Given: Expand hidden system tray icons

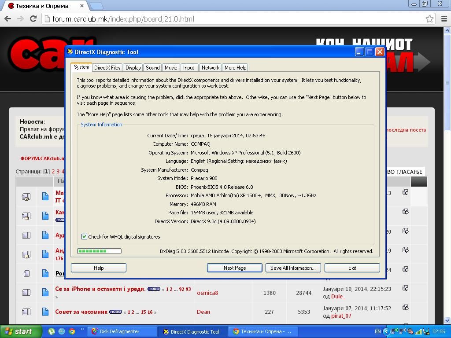Looking at the screenshot, I should click(x=386, y=331).
